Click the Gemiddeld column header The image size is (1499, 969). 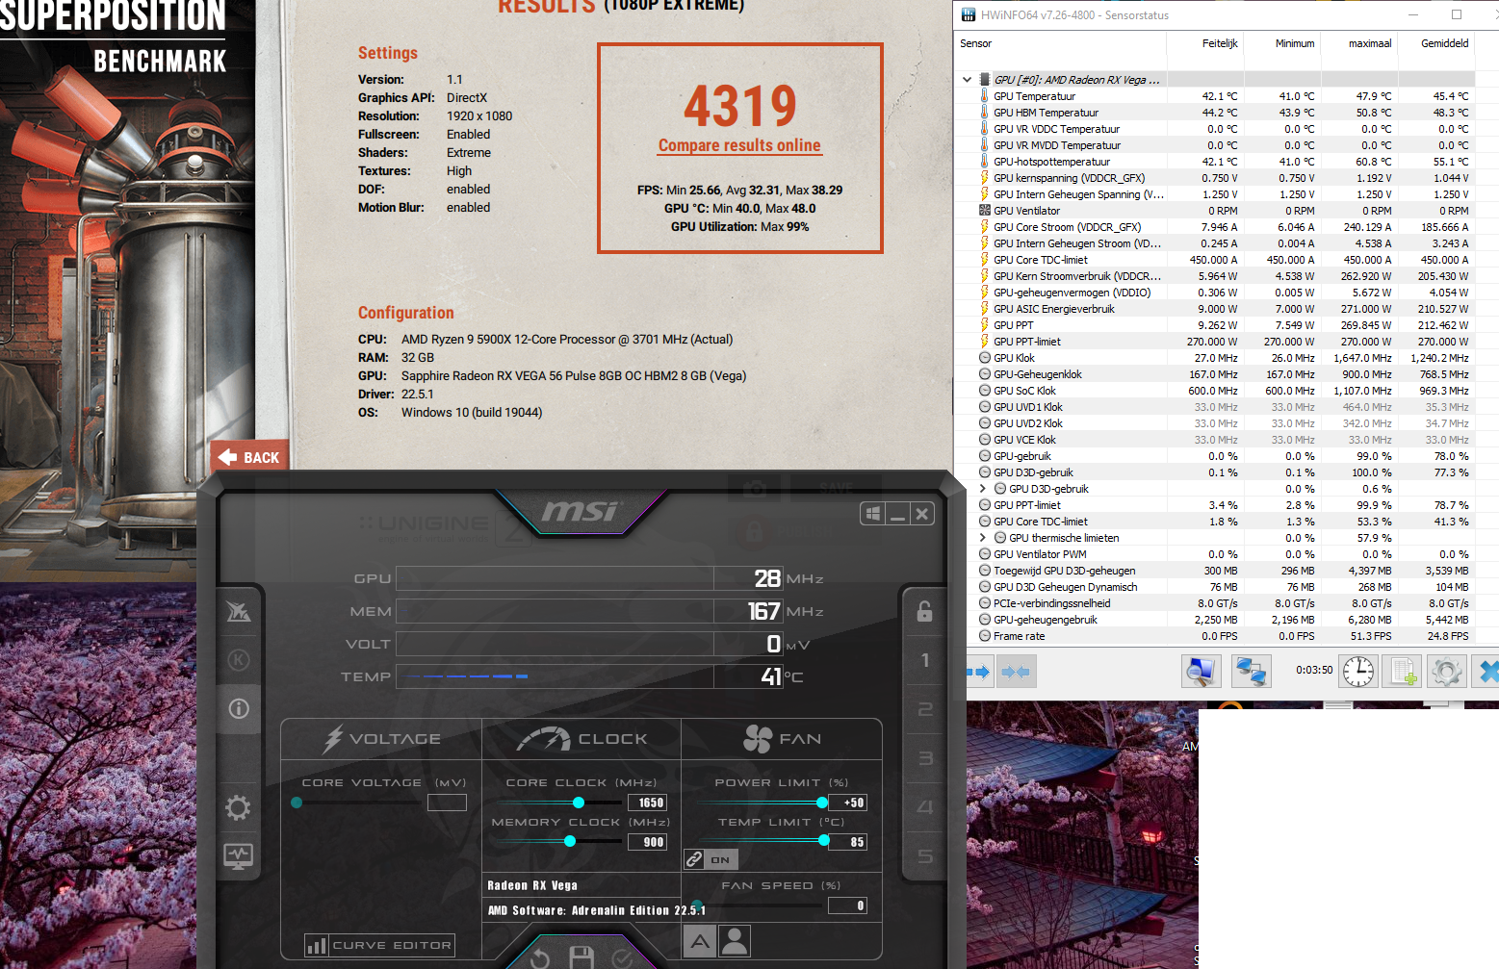tap(1436, 43)
